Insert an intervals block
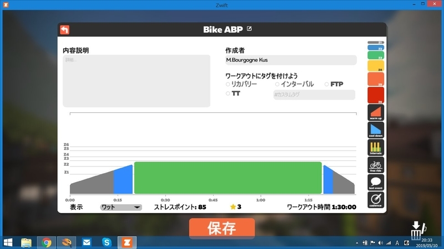 376,148
